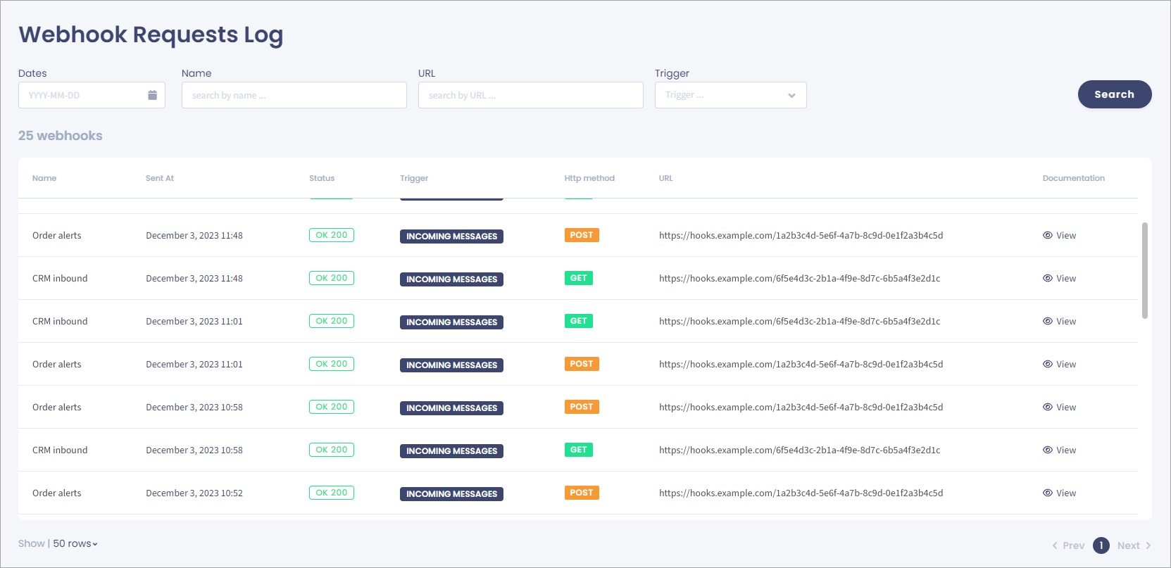Expand the Trigger filter dropdown
Image resolution: width=1171 pixels, height=568 pixels.
(x=730, y=95)
